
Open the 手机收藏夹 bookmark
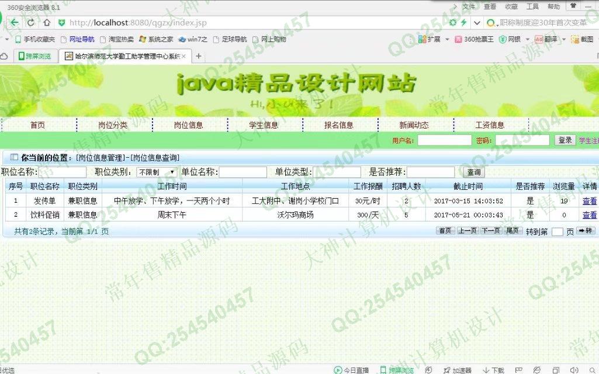[34, 39]
